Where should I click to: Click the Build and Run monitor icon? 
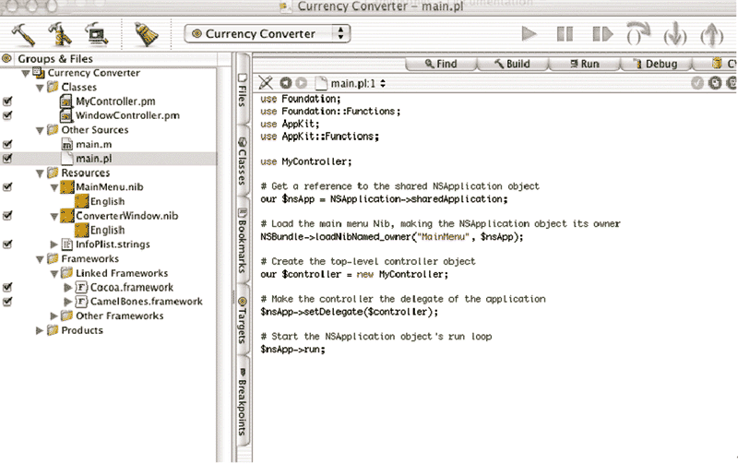coord(98,34)
